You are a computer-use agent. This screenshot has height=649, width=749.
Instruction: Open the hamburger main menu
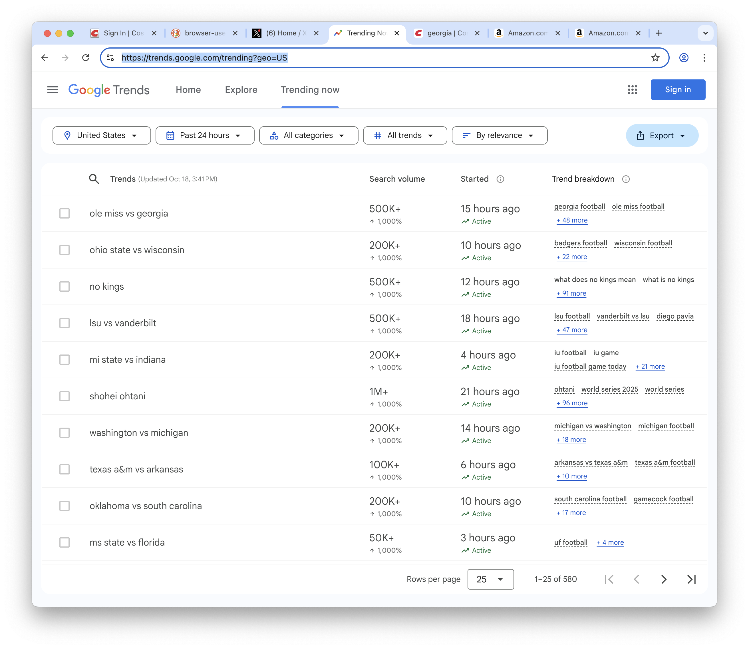[53, 90]
